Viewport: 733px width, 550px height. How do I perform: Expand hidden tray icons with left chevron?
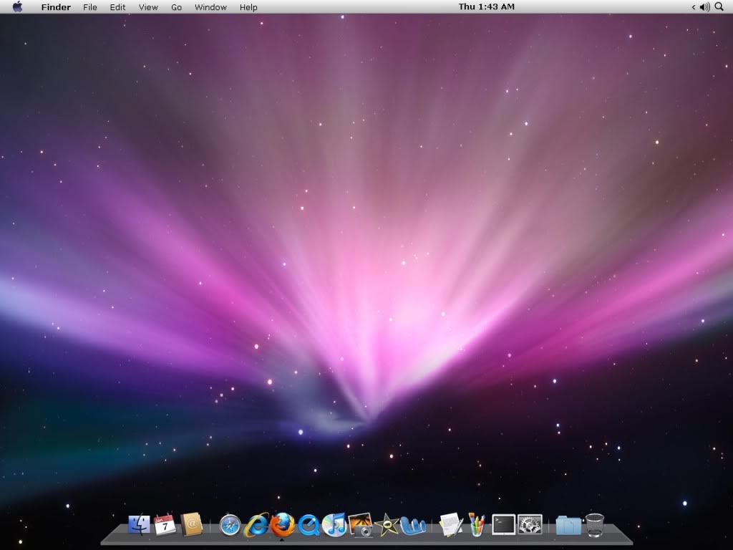(693, 6)
